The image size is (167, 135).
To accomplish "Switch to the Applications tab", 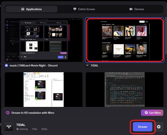I will click(31, 9).
